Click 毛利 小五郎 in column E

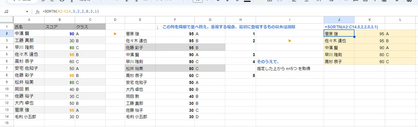[x=140, y=117]
